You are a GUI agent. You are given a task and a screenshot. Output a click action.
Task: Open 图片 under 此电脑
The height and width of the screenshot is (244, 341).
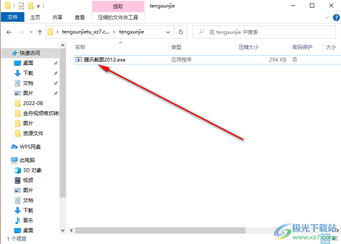(x=28, y=190)
